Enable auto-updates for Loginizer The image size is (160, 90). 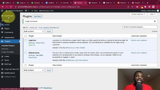click(x=139, y=40)
